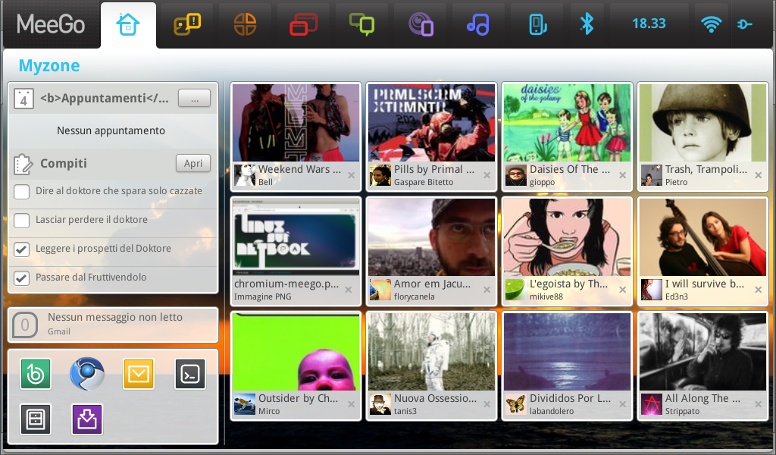The height and width of the screenshot is (455, 776).
Task: Click florycanela's avatar icon
Action: tap(380, 290)
